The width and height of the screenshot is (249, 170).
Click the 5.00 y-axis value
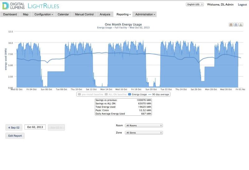click(x=11, y=65)
